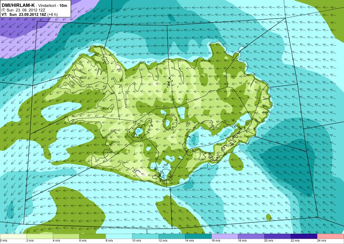Image resolution: width=344 pixels, height=244 pixels.
Task: Select the "22 m/s" legend label
Action: coord(295,241)
